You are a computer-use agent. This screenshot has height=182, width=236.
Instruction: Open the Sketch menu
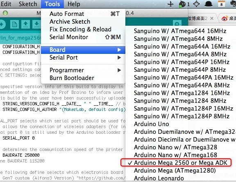click(28, 4)
